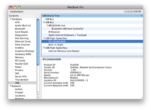Select the Built-in iSight device
151x110 pixels.
point(92,44)
